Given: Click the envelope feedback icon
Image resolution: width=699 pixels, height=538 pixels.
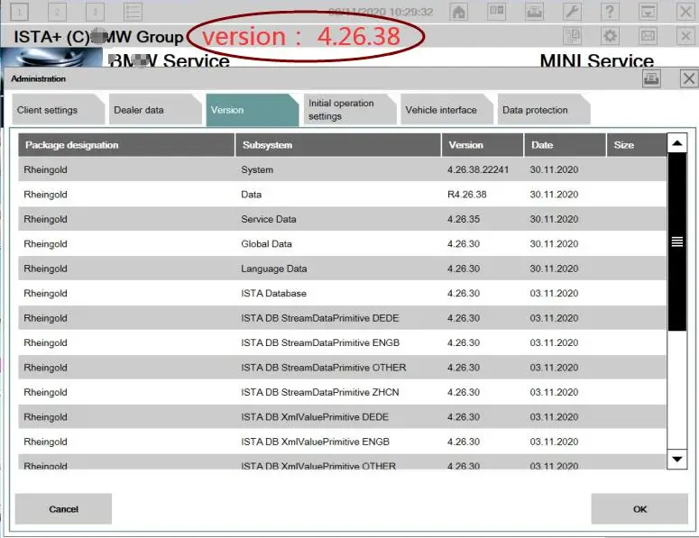Looking at the screenshot, I should (x=648, y=36).
